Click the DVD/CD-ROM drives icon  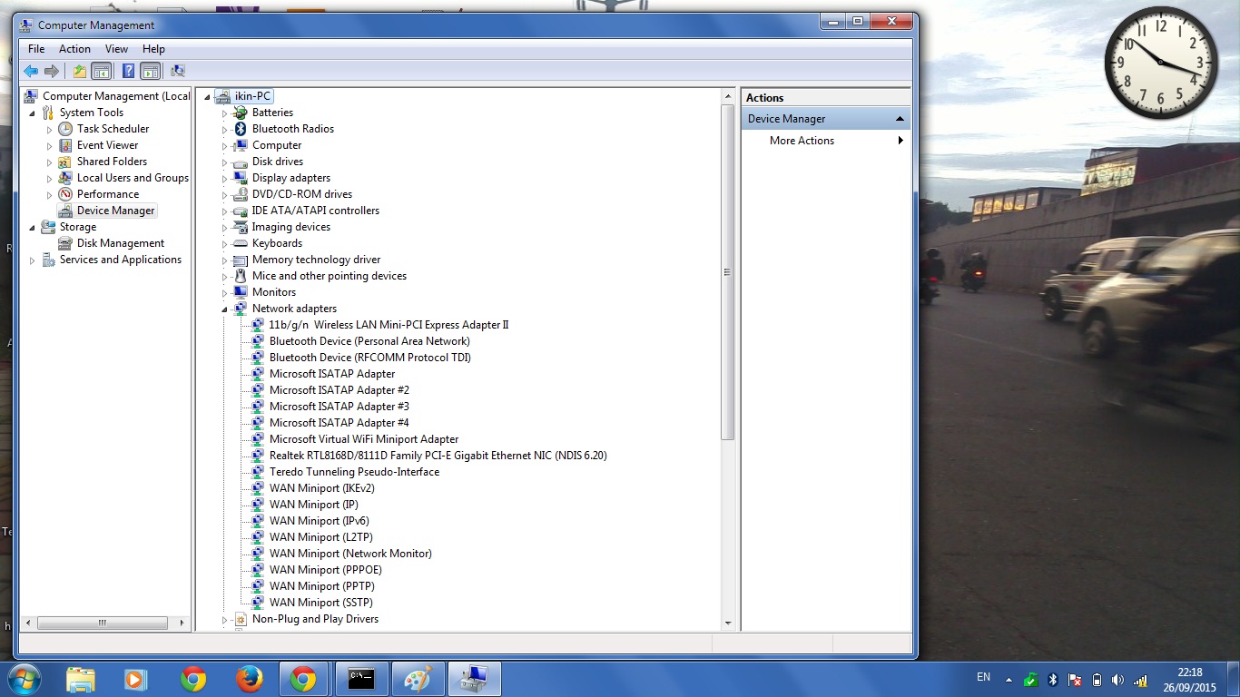(x=241, y=194)
